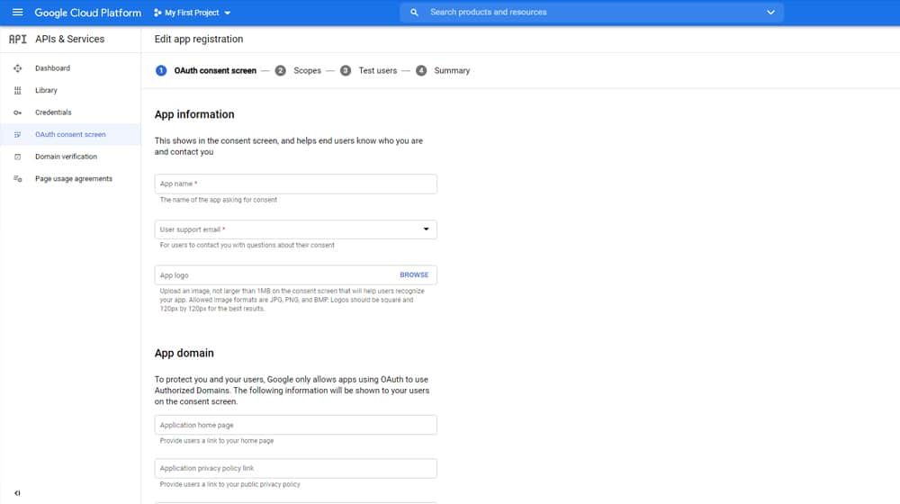The height and width of the screenshot is (504, 900).
Task: Expand the search bar chevron
Action: point(770,12)
